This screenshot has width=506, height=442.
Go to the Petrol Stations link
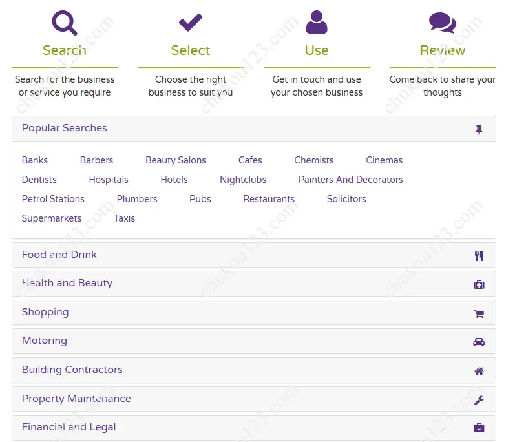click(x=53, y=199)
